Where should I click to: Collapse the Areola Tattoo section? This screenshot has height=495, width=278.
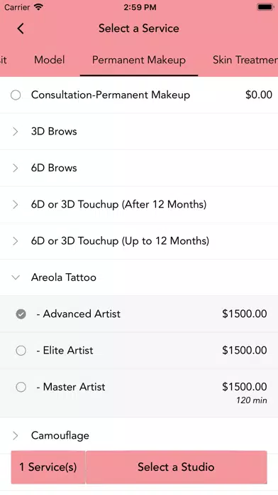(x=15, y=277)
